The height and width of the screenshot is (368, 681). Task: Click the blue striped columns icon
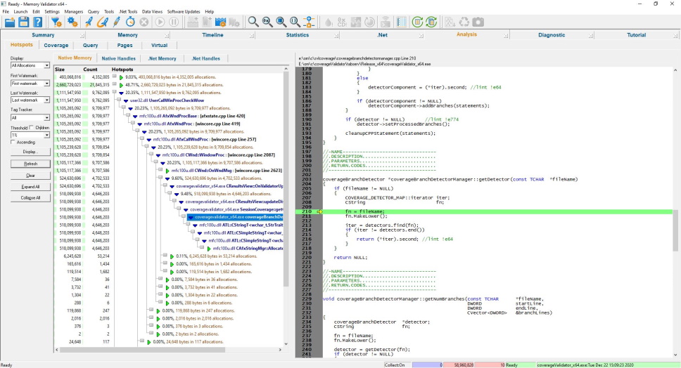pyautogui.click(x=401, y=22)
